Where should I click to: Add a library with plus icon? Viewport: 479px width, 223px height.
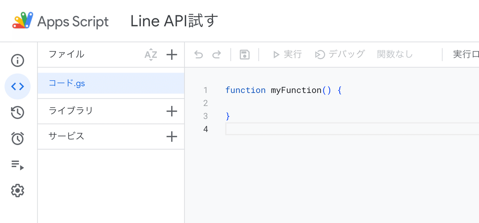172,111
